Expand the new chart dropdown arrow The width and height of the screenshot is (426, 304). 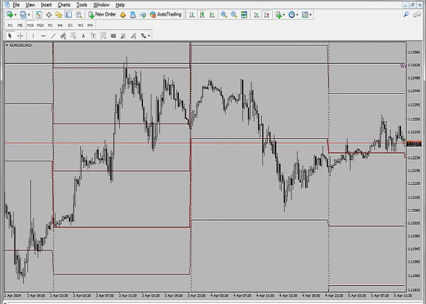pos(15,15)
